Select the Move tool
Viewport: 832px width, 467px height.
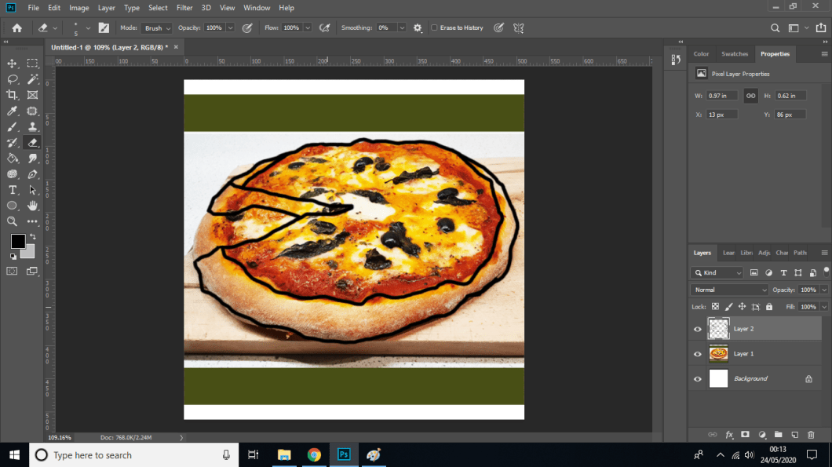pyautogui.click(x=11, y=64)
